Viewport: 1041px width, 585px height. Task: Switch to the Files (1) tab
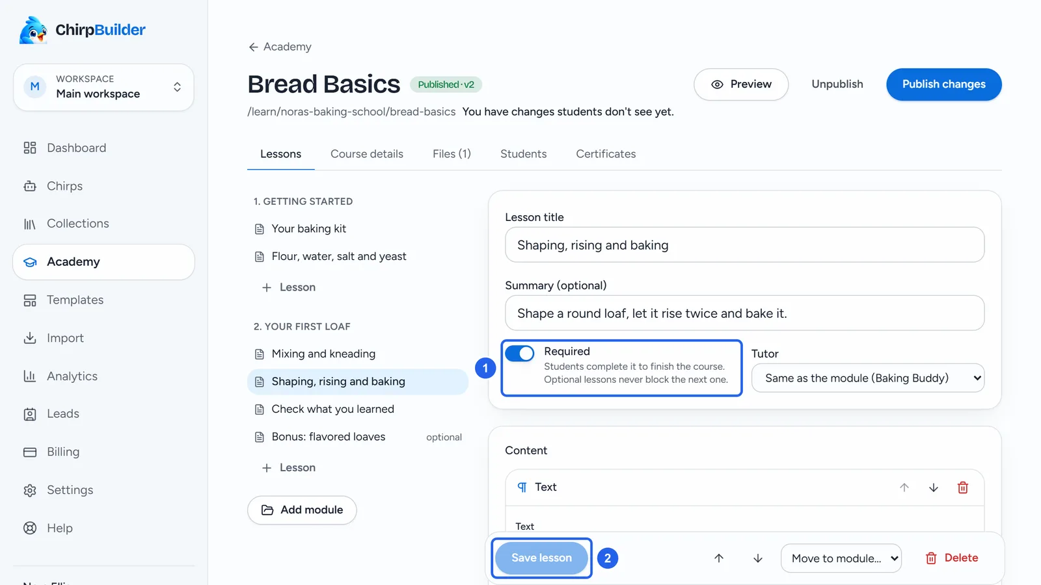coord(452,154)
